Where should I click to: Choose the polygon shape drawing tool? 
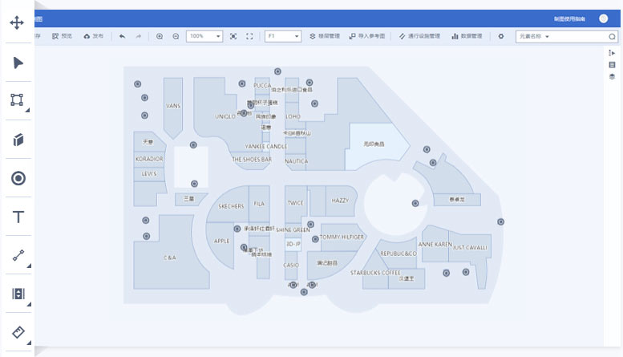[x=17, y=100]
